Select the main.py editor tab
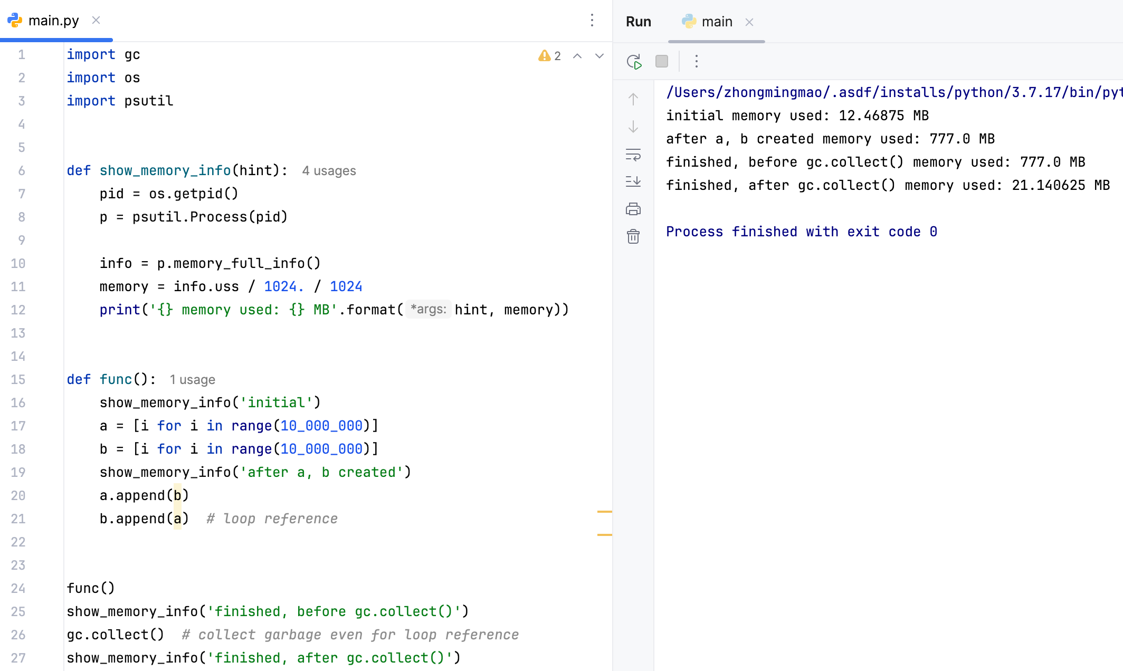Viewport: 1123px width, 671px height. pyautogui.click(x=53, y=21)
